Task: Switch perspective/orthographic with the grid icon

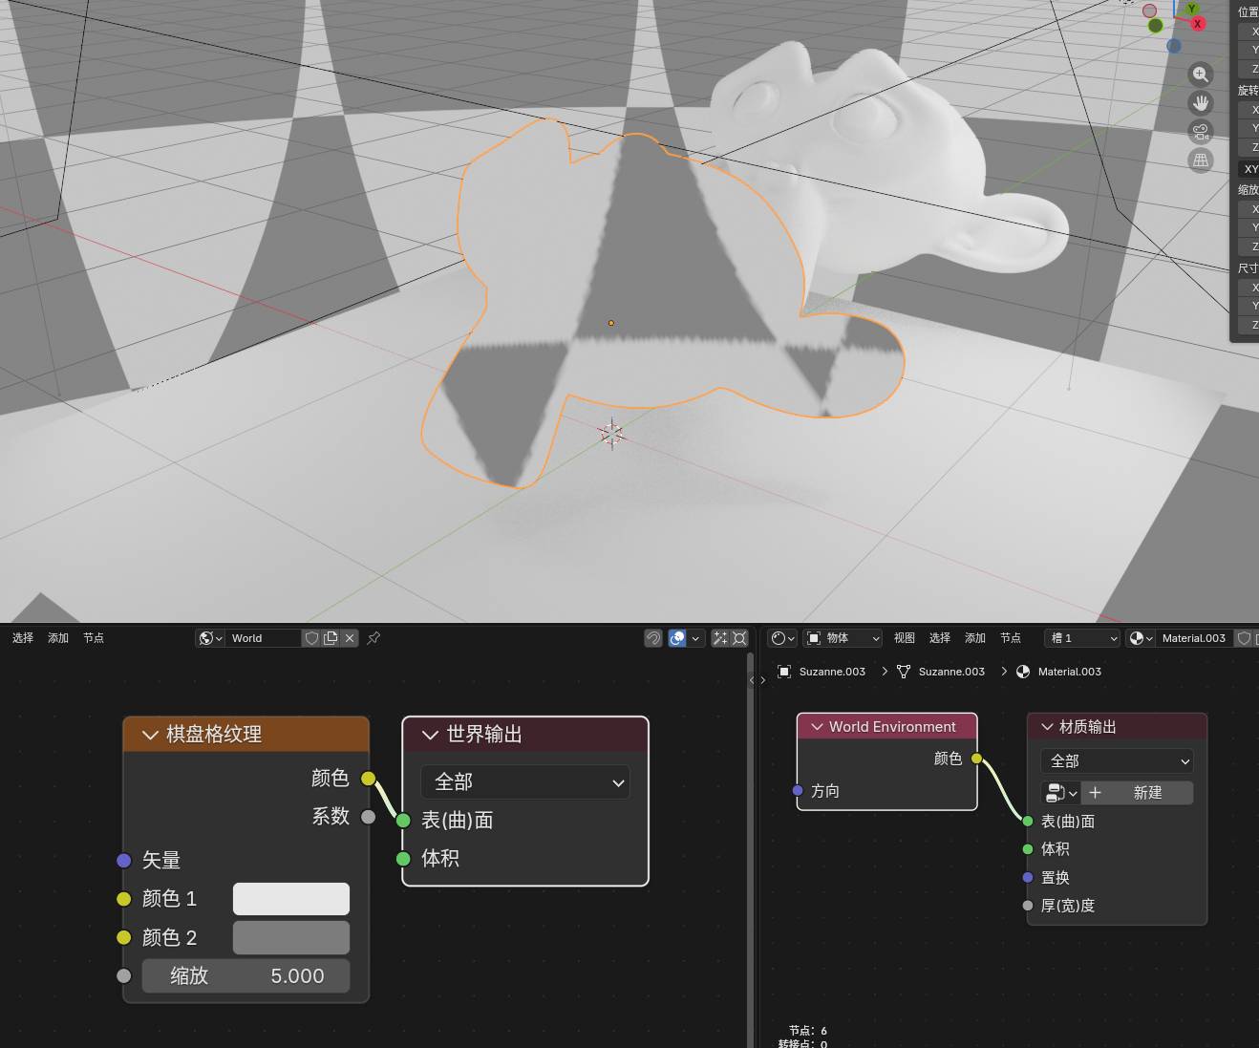Action: (1201, 160)
